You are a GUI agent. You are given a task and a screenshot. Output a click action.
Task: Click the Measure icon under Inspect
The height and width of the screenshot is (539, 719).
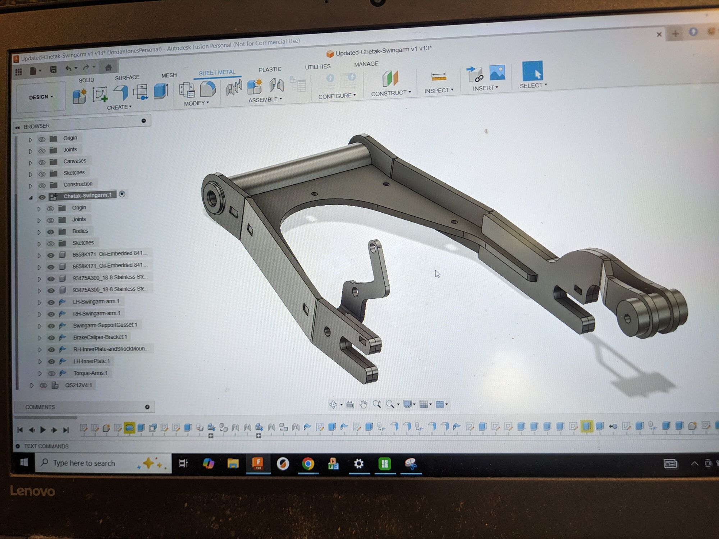tap(439, 77)
